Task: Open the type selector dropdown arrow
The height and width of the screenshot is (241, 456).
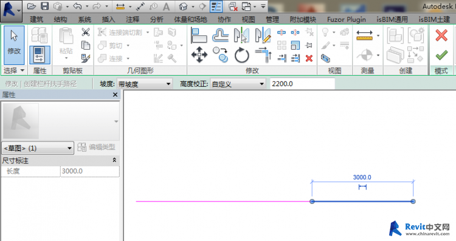Action: [x=116, y=121]
